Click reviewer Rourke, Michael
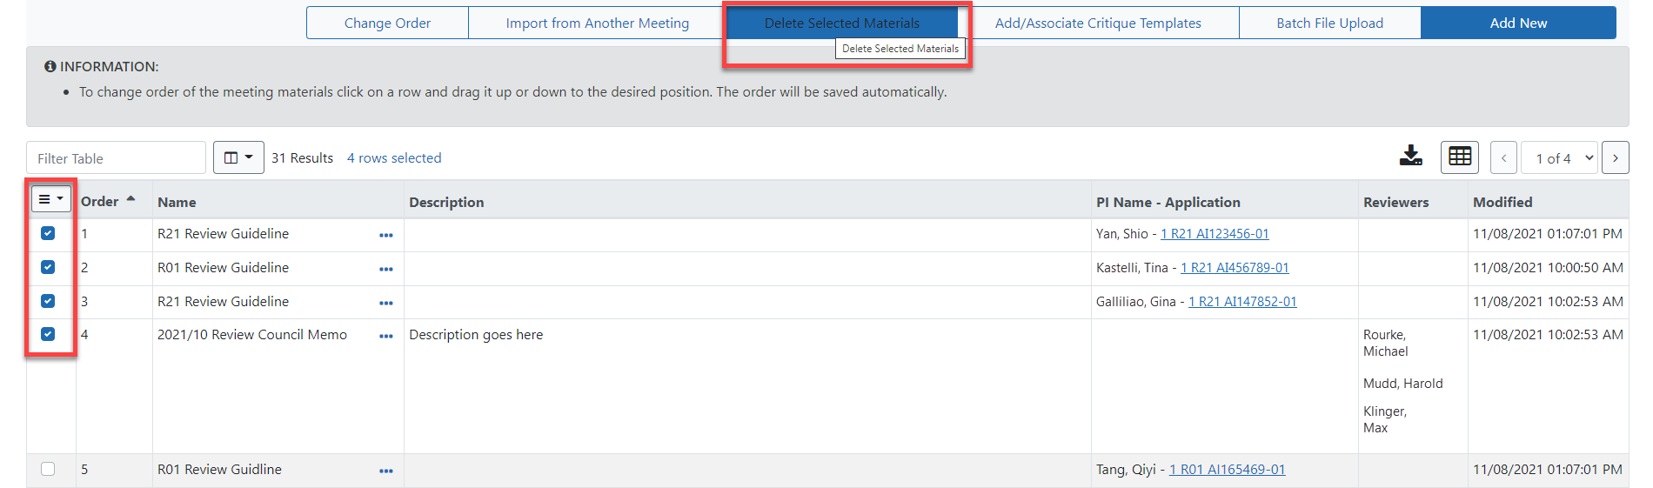The width and height of the screenshot is (1653, 488). click(1385, 343)
